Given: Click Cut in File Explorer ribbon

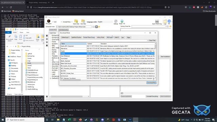Looking at the screenshot, I should coord(25,36).
